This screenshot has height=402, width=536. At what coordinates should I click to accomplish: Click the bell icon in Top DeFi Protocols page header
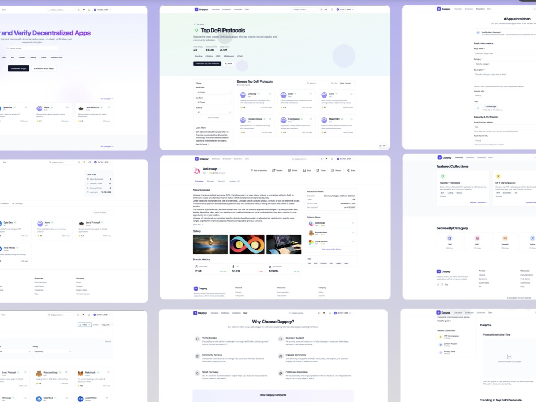point(332,9)
